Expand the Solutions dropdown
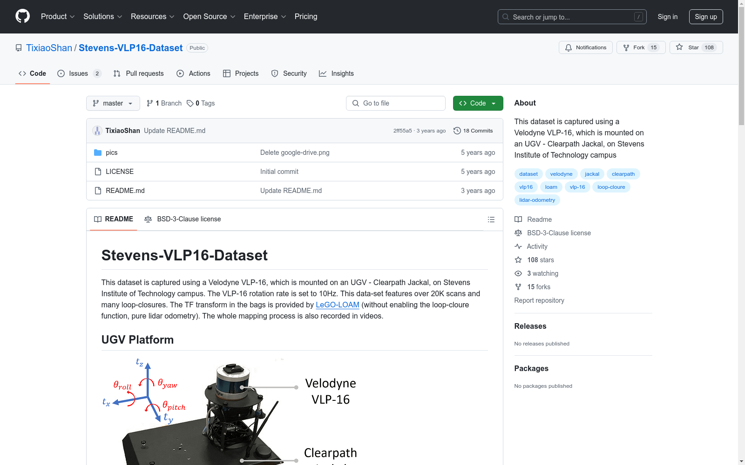The image size is (745, 465). 102,17
